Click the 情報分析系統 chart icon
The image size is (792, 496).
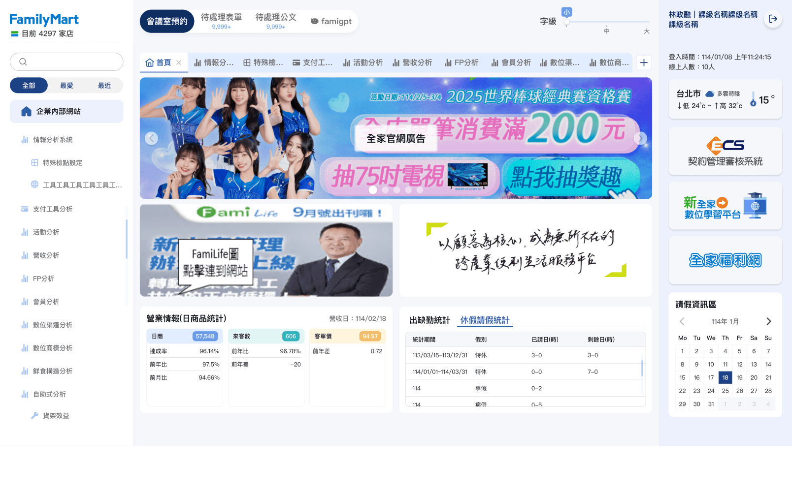point(25,140)
